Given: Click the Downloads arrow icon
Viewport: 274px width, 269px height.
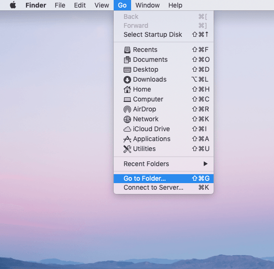Looking at the screenshot, I should tap(127, 80).
